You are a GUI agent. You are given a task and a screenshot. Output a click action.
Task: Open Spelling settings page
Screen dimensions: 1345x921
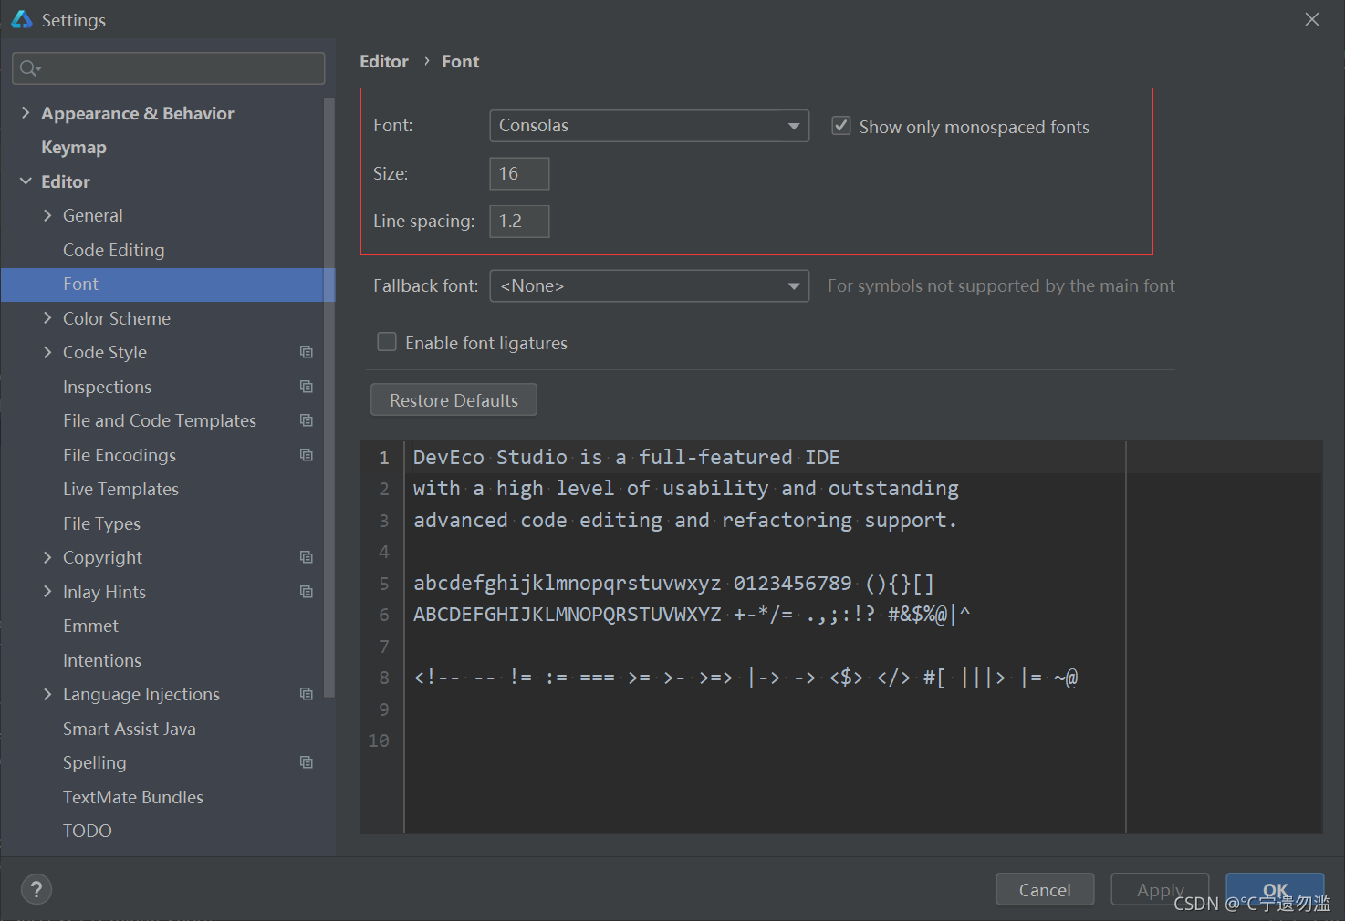tap(95, 762)
